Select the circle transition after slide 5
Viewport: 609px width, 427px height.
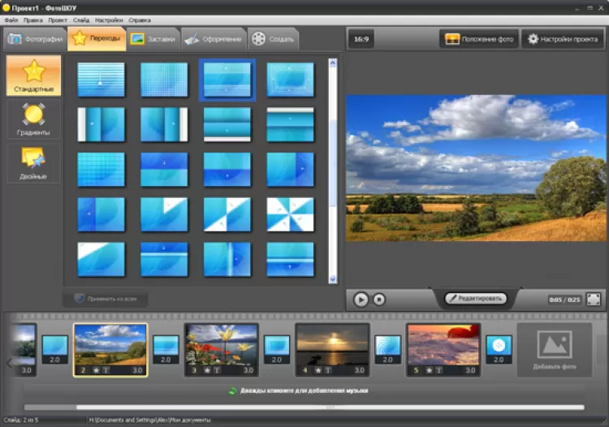[499, 349]
